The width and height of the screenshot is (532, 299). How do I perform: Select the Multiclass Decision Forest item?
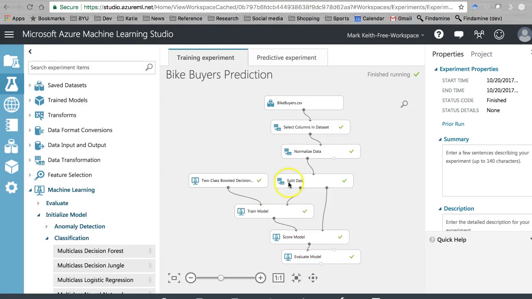coord(90,251)
